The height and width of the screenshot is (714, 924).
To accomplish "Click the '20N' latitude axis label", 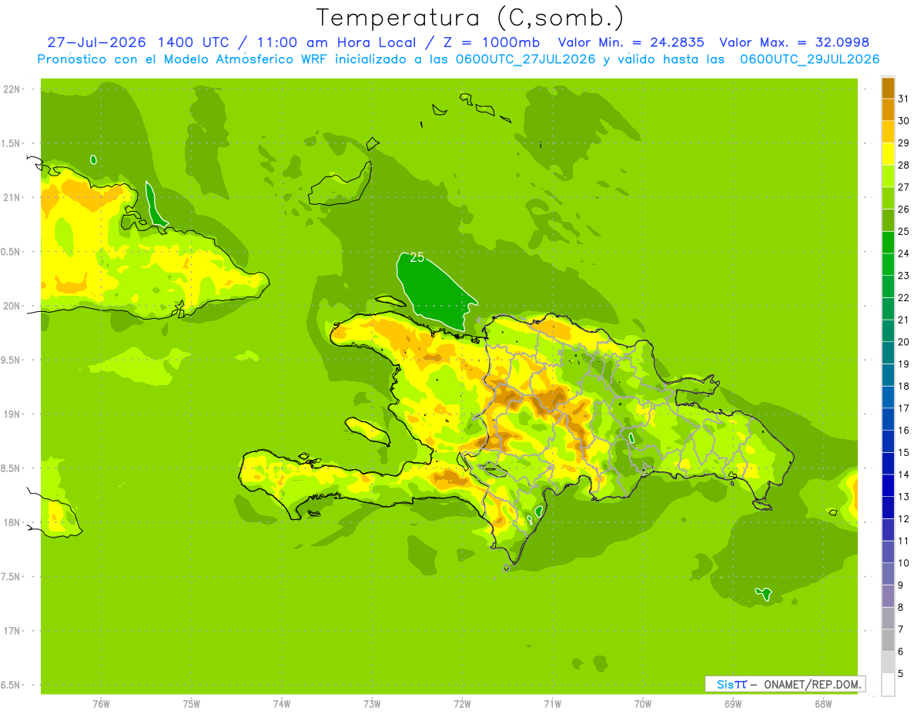I will pyautogui.click(x=13, y=306).
